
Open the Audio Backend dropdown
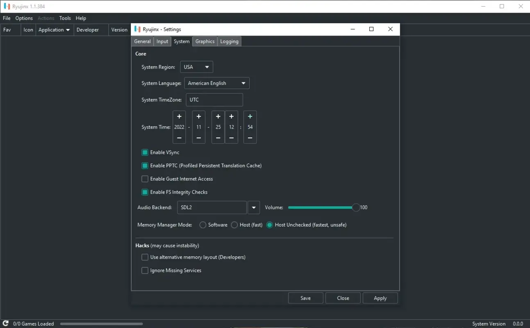point(253,207)
